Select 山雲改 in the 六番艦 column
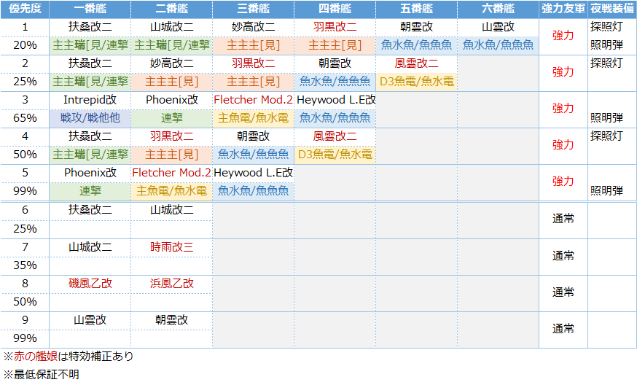 click(499, 27)
